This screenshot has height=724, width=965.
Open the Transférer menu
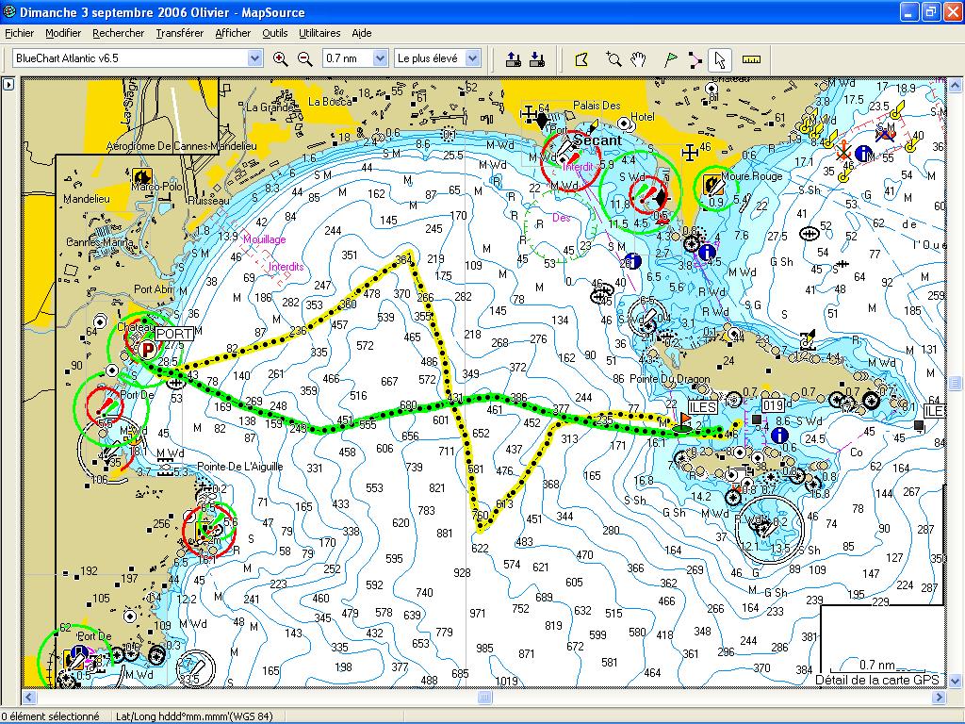pos(180,33)
